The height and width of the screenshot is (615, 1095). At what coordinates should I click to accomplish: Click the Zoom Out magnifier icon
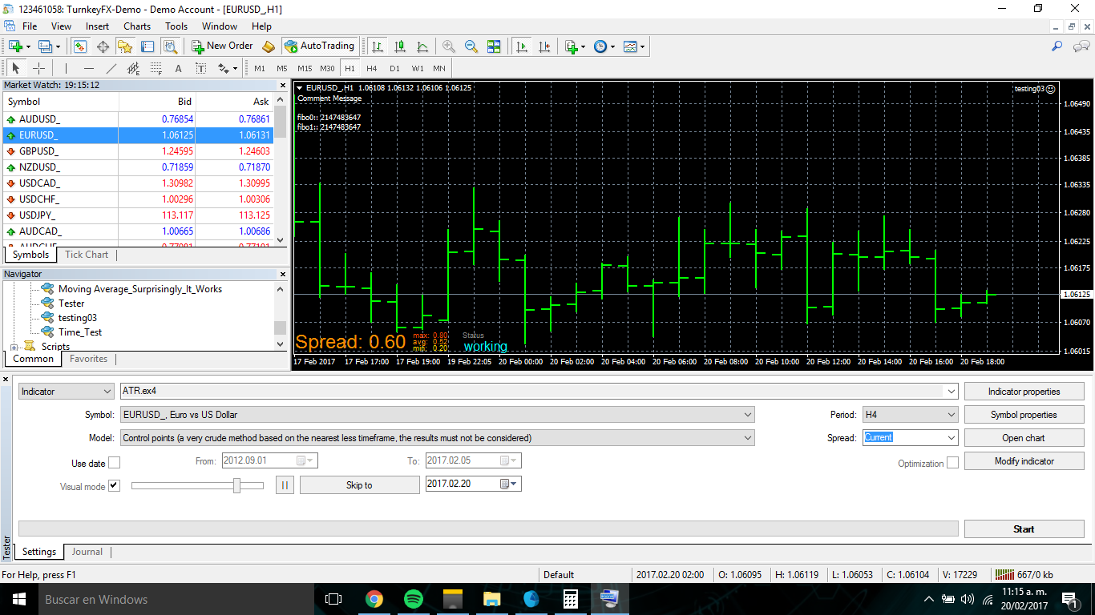pos(471,46)
